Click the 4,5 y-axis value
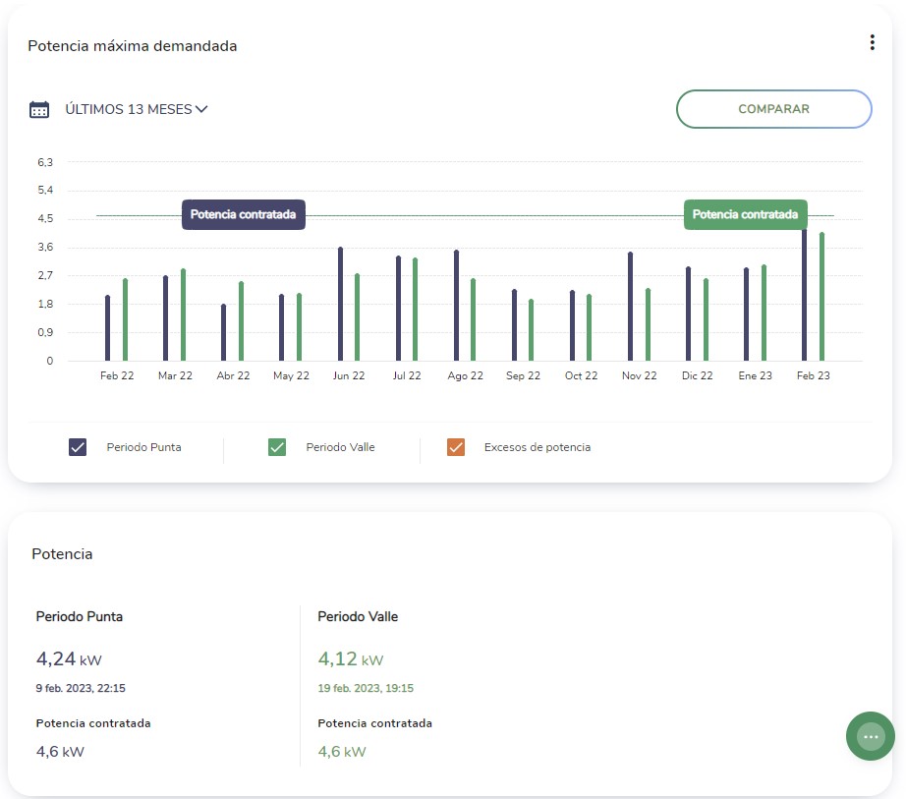 click(x=45, y=218)
